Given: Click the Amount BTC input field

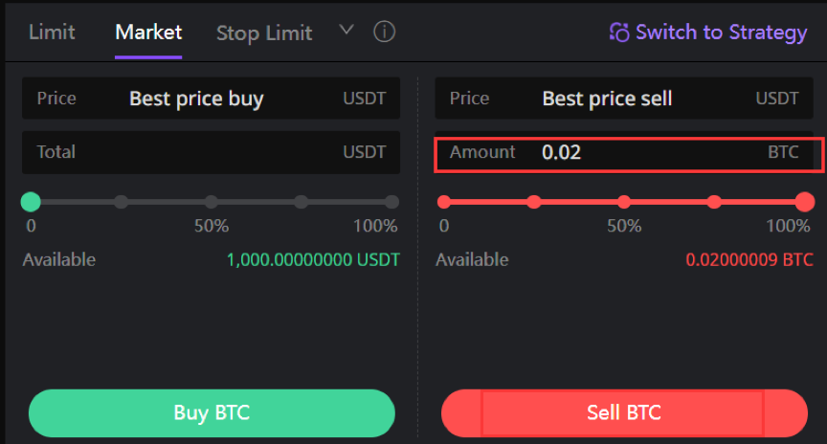Looking at the screenshot, I should (x=624, y=152).
